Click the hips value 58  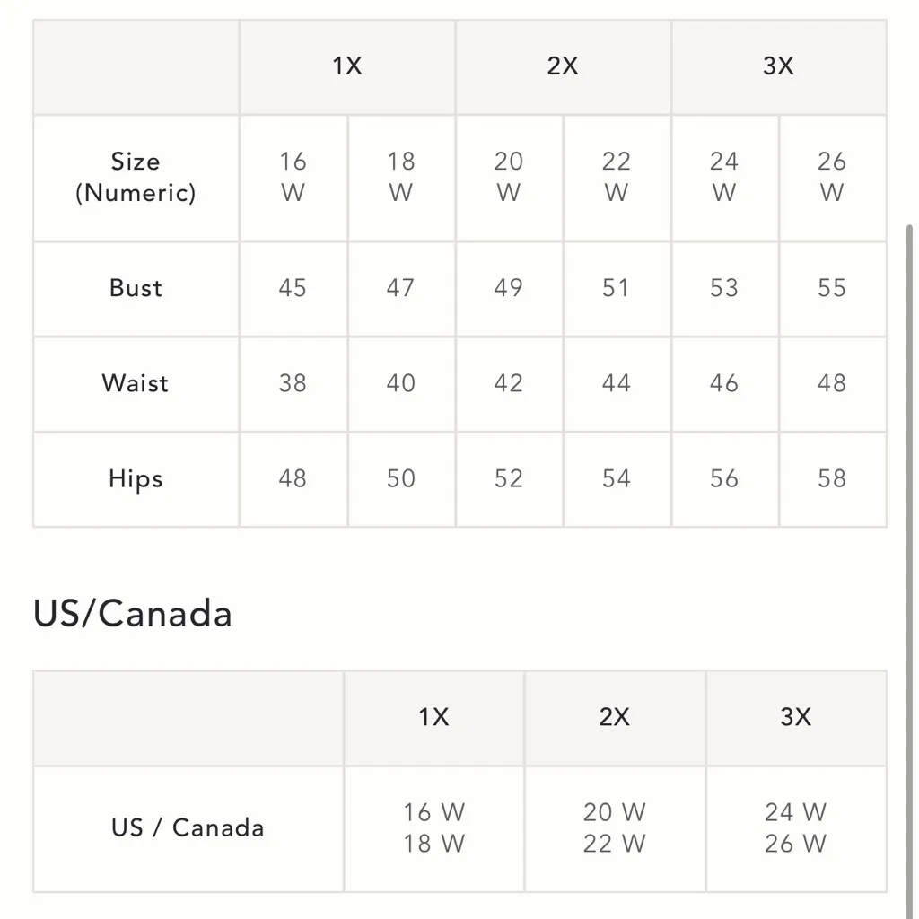[832, 478]
